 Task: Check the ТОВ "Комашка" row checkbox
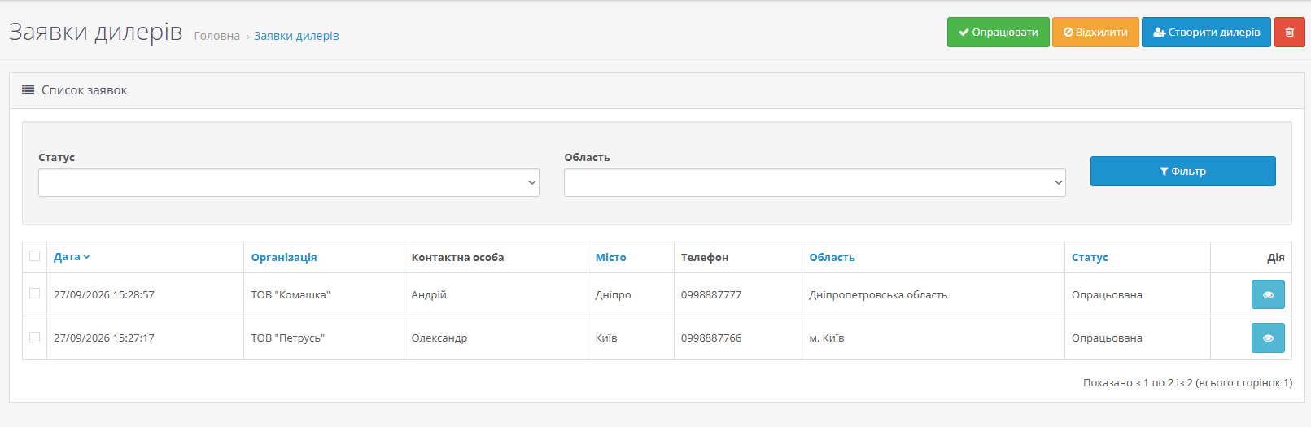point(34,294)
